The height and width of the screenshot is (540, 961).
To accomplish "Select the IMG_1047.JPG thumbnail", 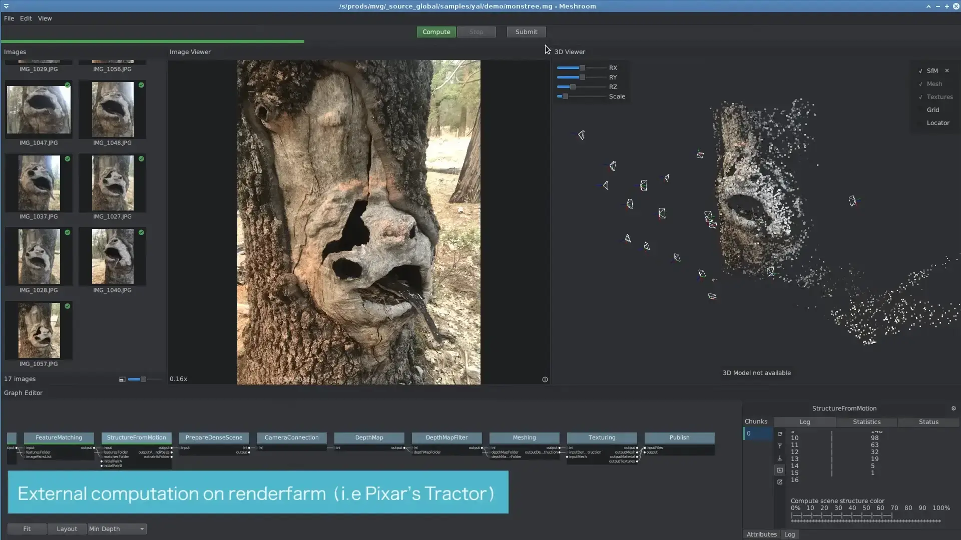I will [x=39, y=110].
